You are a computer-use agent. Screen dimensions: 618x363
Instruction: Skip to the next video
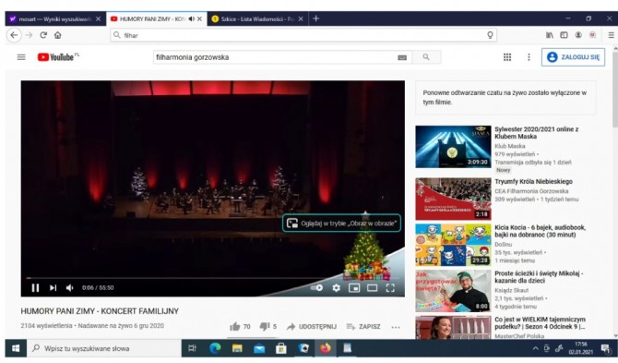click(53, 287)
